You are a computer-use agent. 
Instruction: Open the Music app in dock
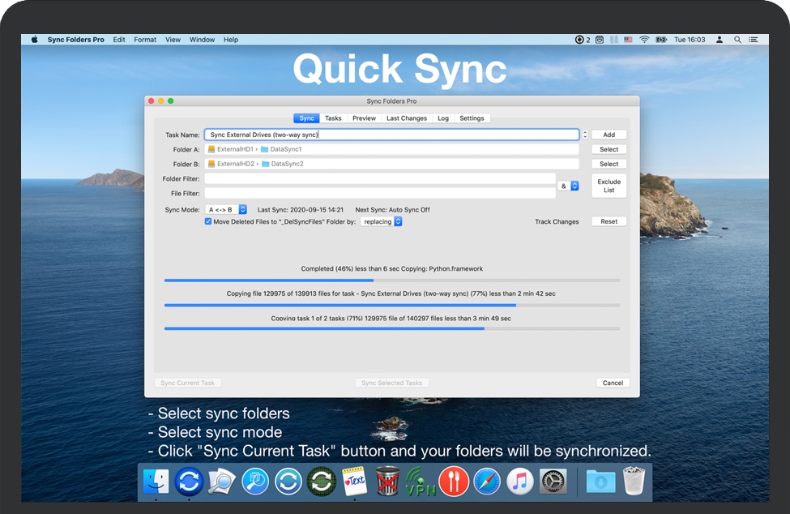(520, 481)
